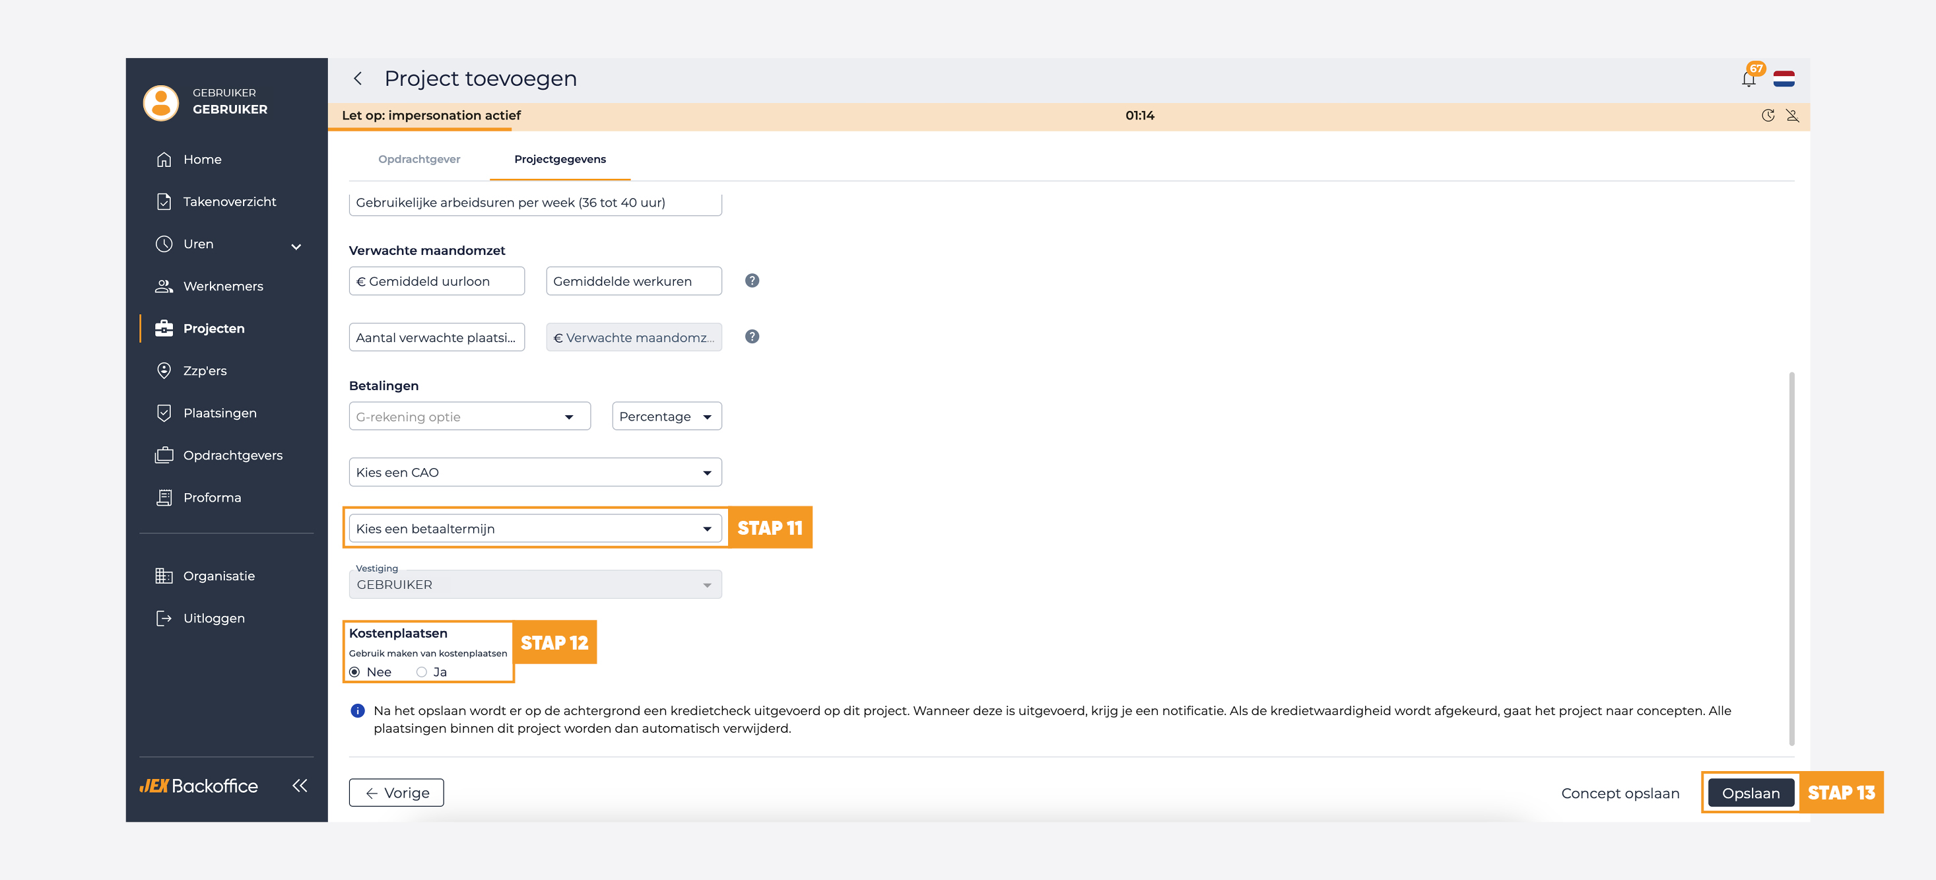
Task: Click the 01:14 impersonation timer
Action: [x=1139, y=116]
